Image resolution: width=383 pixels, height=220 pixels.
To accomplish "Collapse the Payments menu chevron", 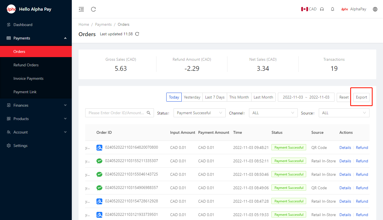I will (65, 38).
